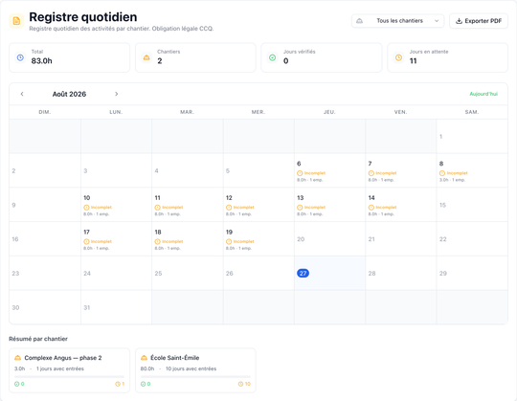Click the green check icon for Jours vérifiés
This screenshot has width=517, height=401.
pos(272,57)
